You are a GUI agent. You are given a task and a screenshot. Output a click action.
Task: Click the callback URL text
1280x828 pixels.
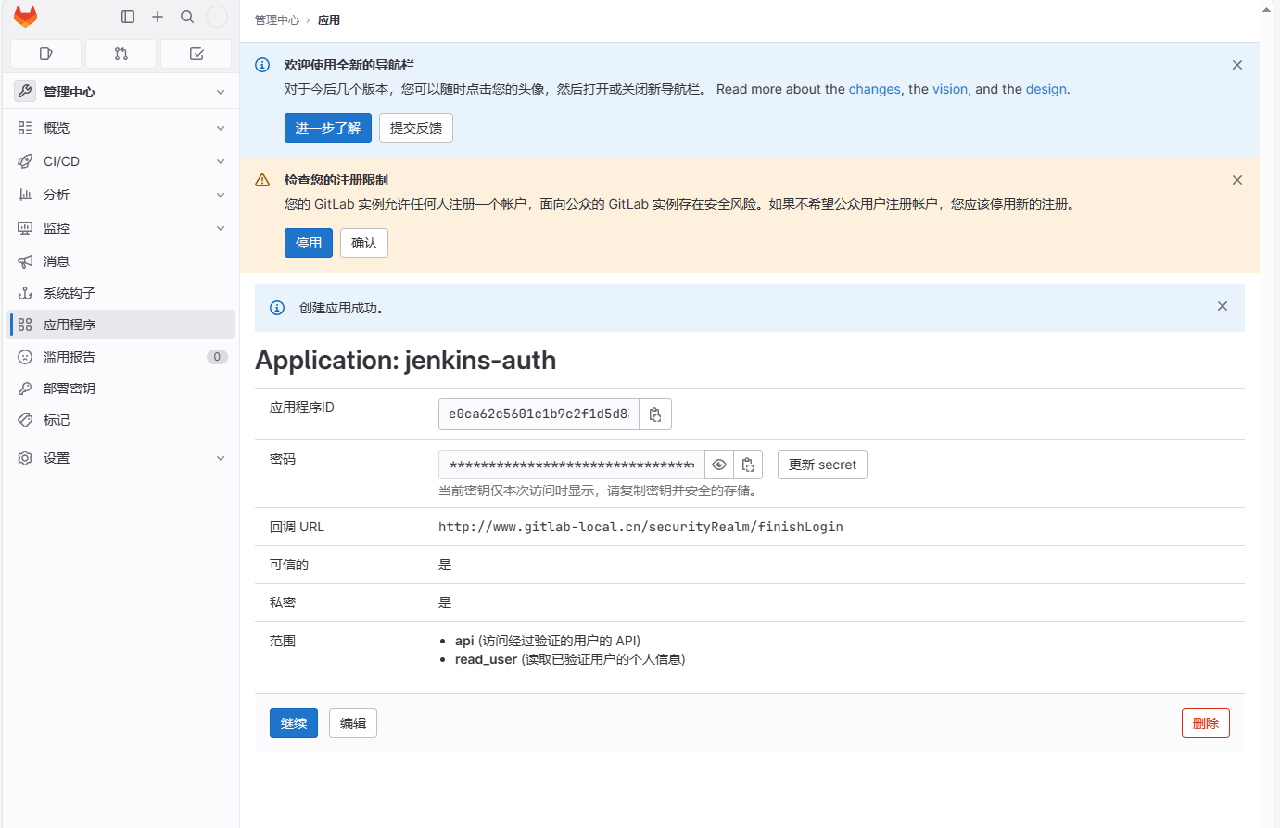tap(640, 527)
